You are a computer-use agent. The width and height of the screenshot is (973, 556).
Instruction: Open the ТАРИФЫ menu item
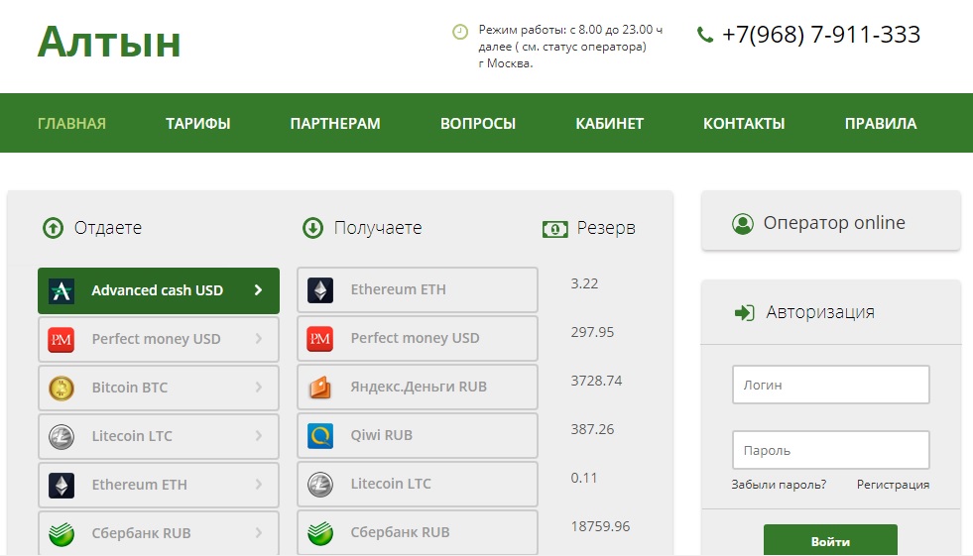pos(198,123)
